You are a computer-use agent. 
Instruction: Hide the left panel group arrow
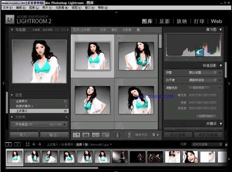pos(3,83)
